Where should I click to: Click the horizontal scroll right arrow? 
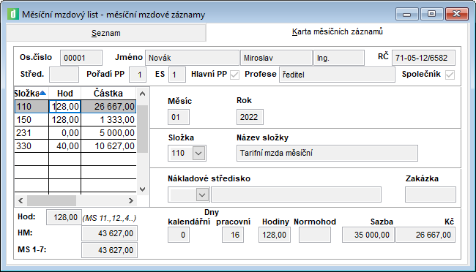pos(131,200)
